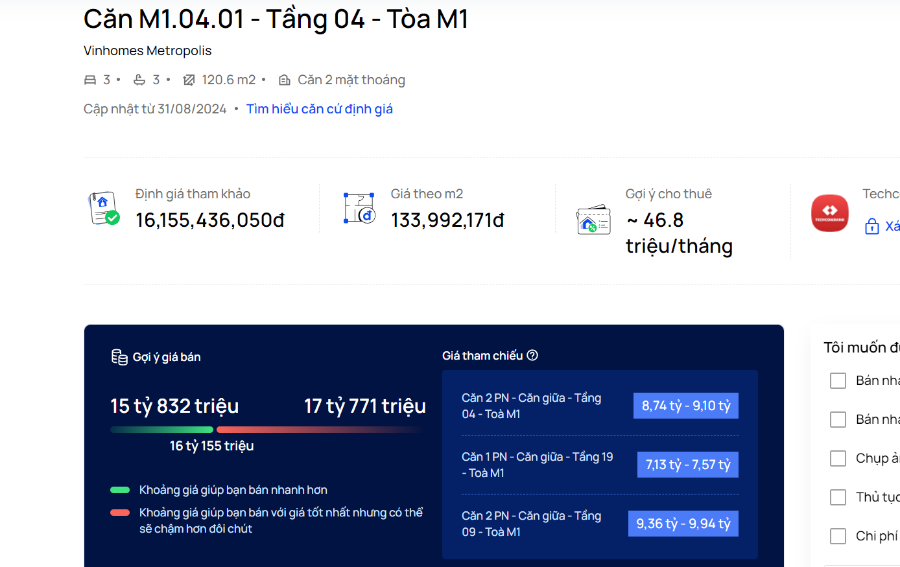Click the 17 tỷ 771 triệu upper price
Viewport: 900px width, 567px height.
coord(365,406)
